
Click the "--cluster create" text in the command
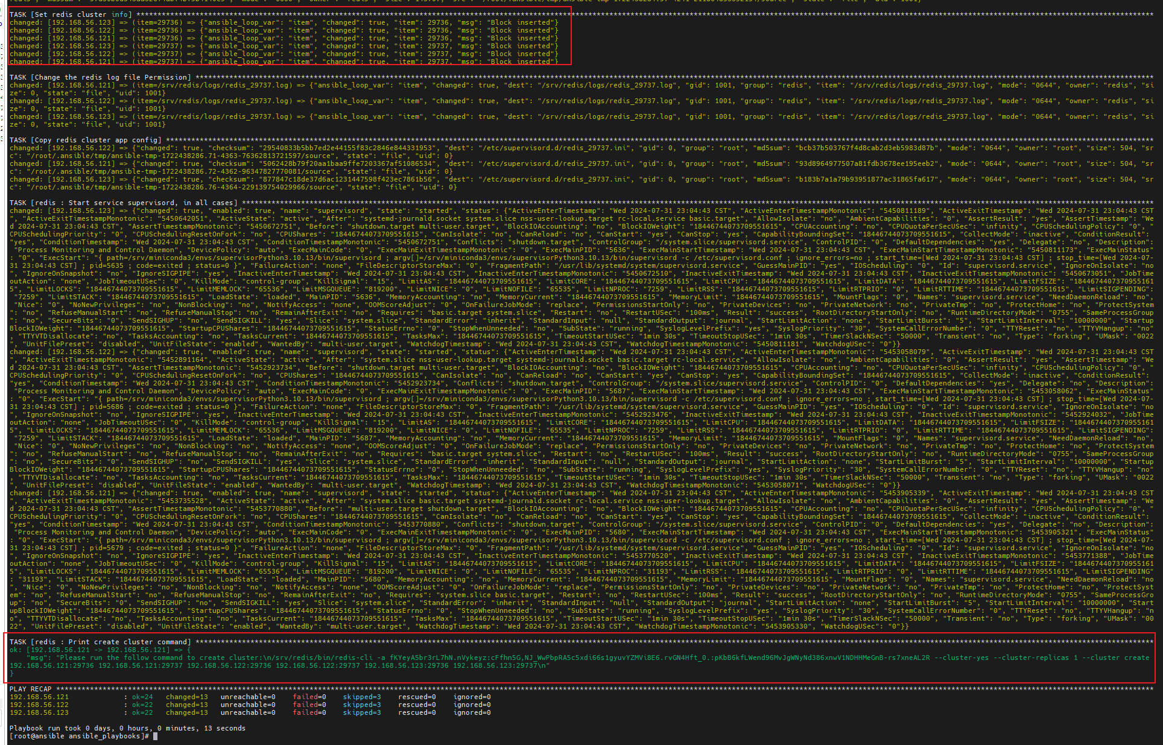(x=1116, y=658)
